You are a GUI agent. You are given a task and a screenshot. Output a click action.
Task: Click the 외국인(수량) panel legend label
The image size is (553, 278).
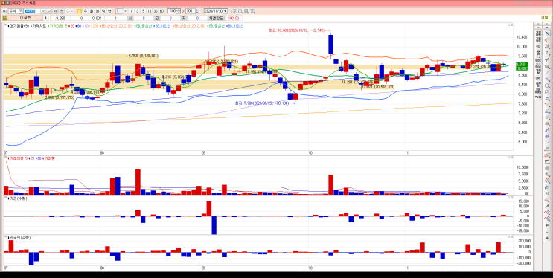[19, 237]
